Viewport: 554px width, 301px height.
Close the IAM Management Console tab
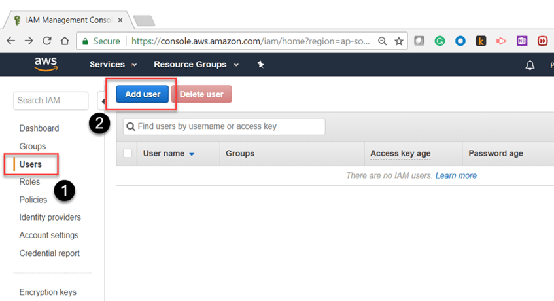pyautogui.click(x=120, y=20)
